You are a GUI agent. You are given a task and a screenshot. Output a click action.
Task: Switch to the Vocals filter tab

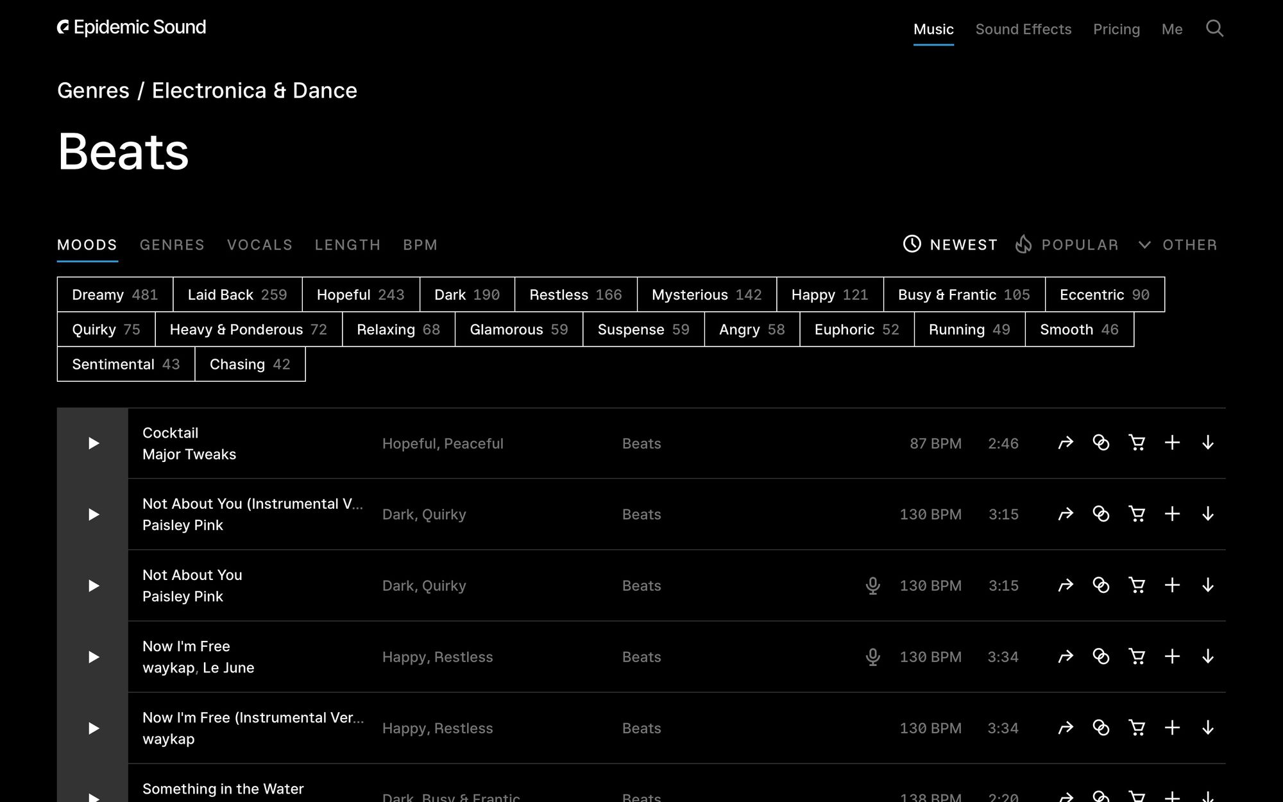tap(260, 244)
